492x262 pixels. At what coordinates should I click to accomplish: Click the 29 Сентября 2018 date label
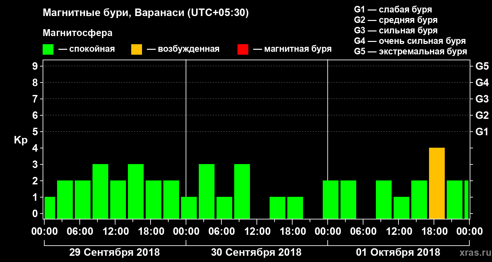pos(114,253)
